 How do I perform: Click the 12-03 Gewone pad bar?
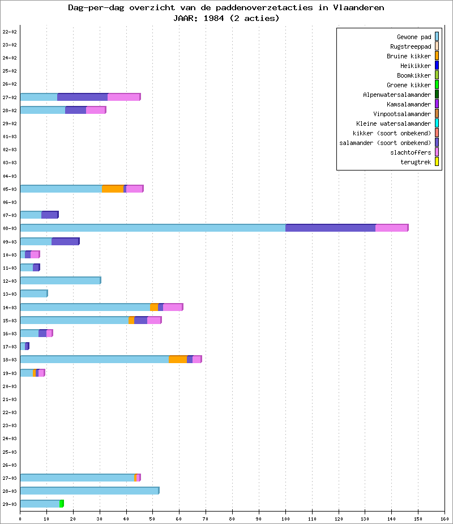click(x=59, y=280)
